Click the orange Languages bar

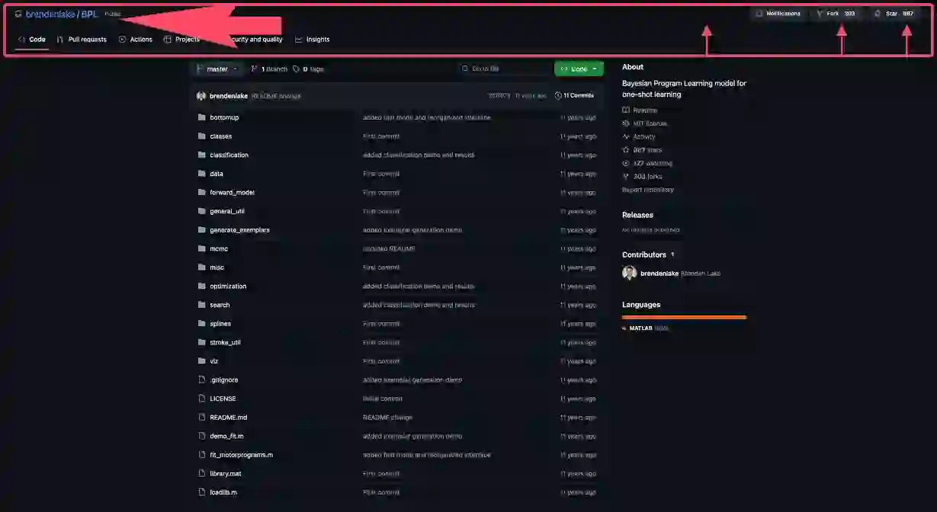point(685,317)
